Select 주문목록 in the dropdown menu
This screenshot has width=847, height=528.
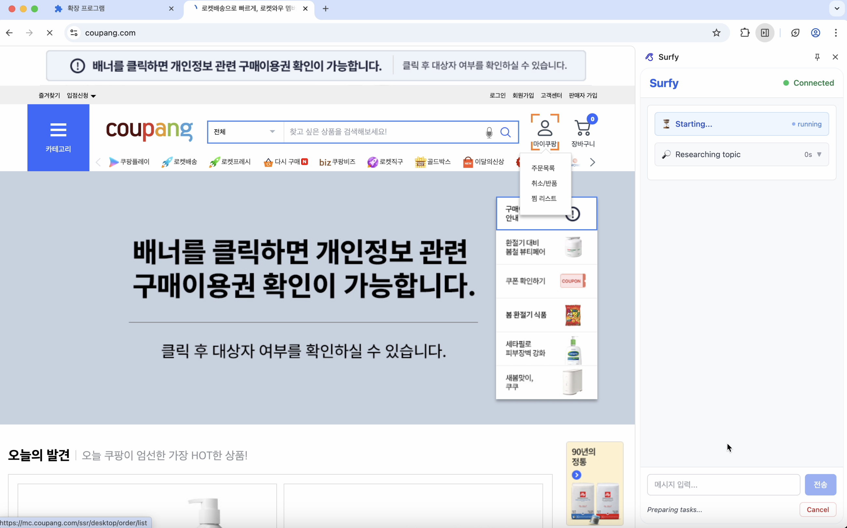tap(543, 168)
